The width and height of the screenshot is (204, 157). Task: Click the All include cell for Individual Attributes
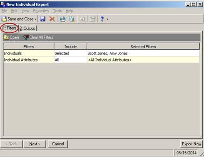pos(71,60)
